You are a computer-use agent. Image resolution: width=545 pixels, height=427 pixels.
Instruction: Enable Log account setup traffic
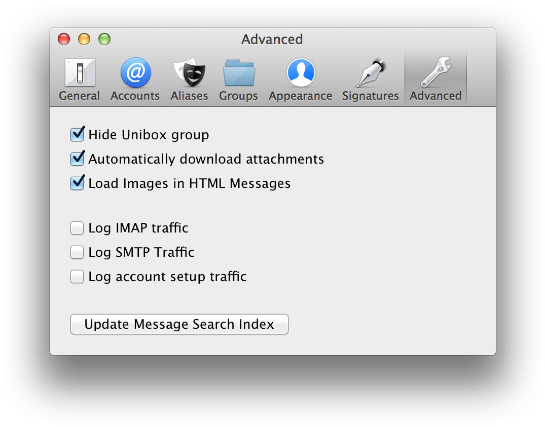[77, 277]
